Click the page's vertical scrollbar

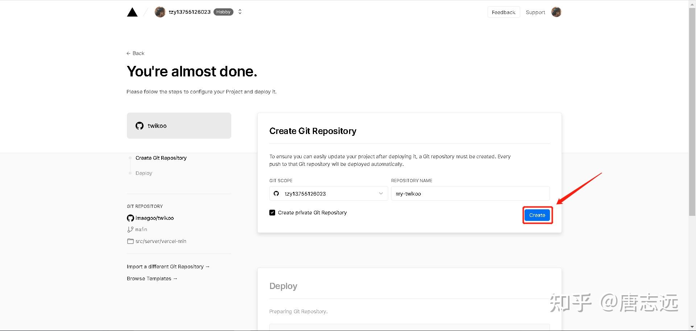[692, 109]
